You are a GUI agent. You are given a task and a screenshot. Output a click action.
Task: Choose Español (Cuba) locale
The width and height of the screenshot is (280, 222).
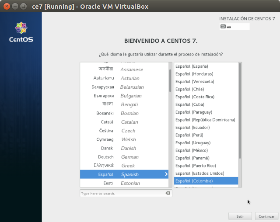click(206, 104)
